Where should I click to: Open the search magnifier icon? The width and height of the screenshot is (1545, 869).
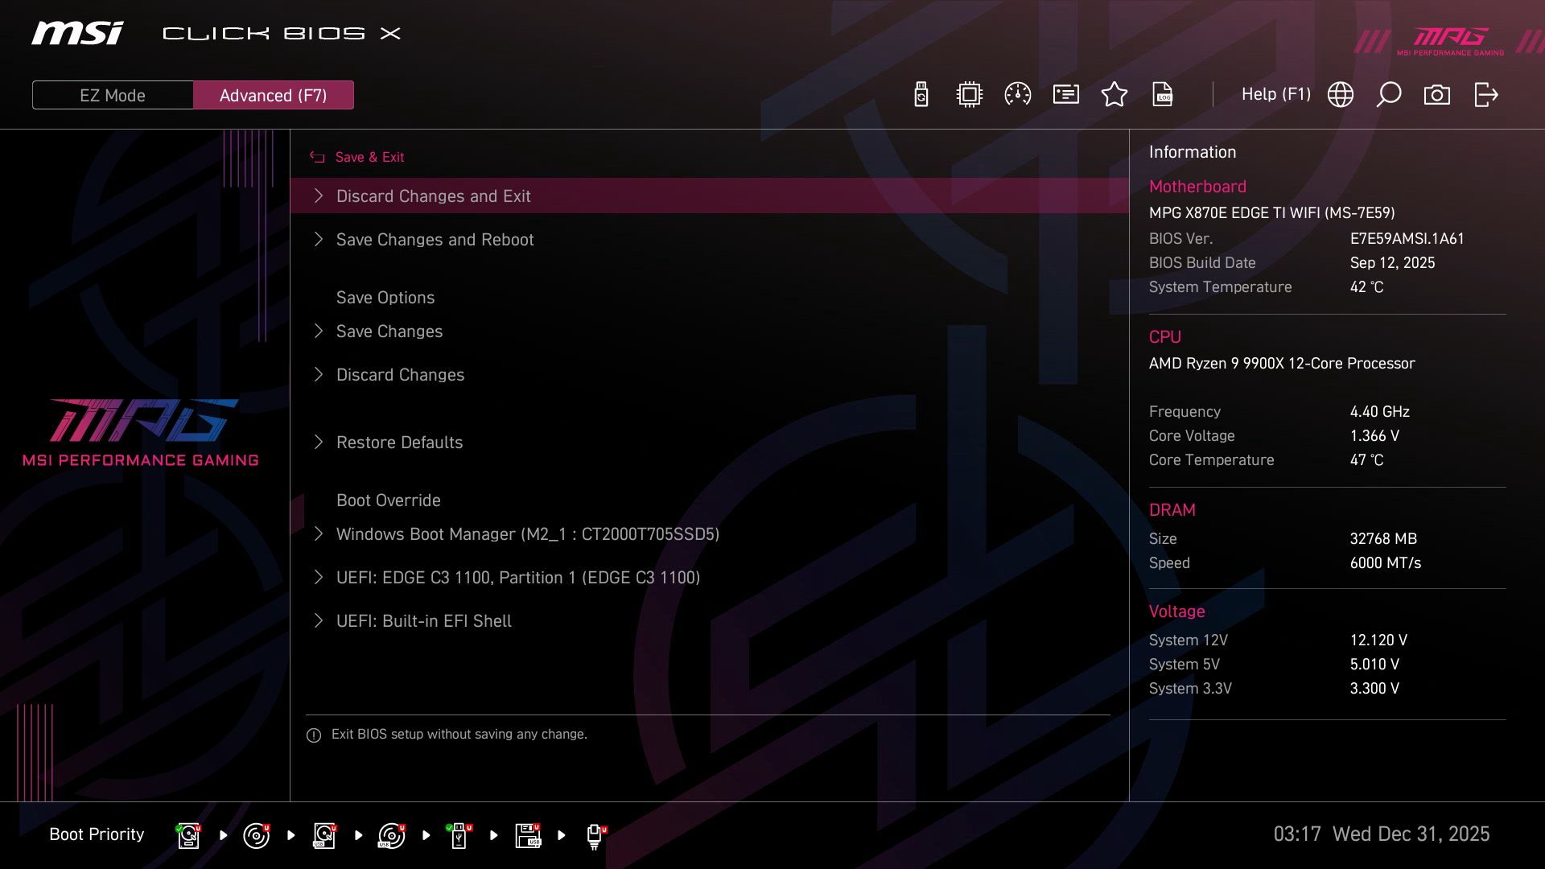(1388, 94)
